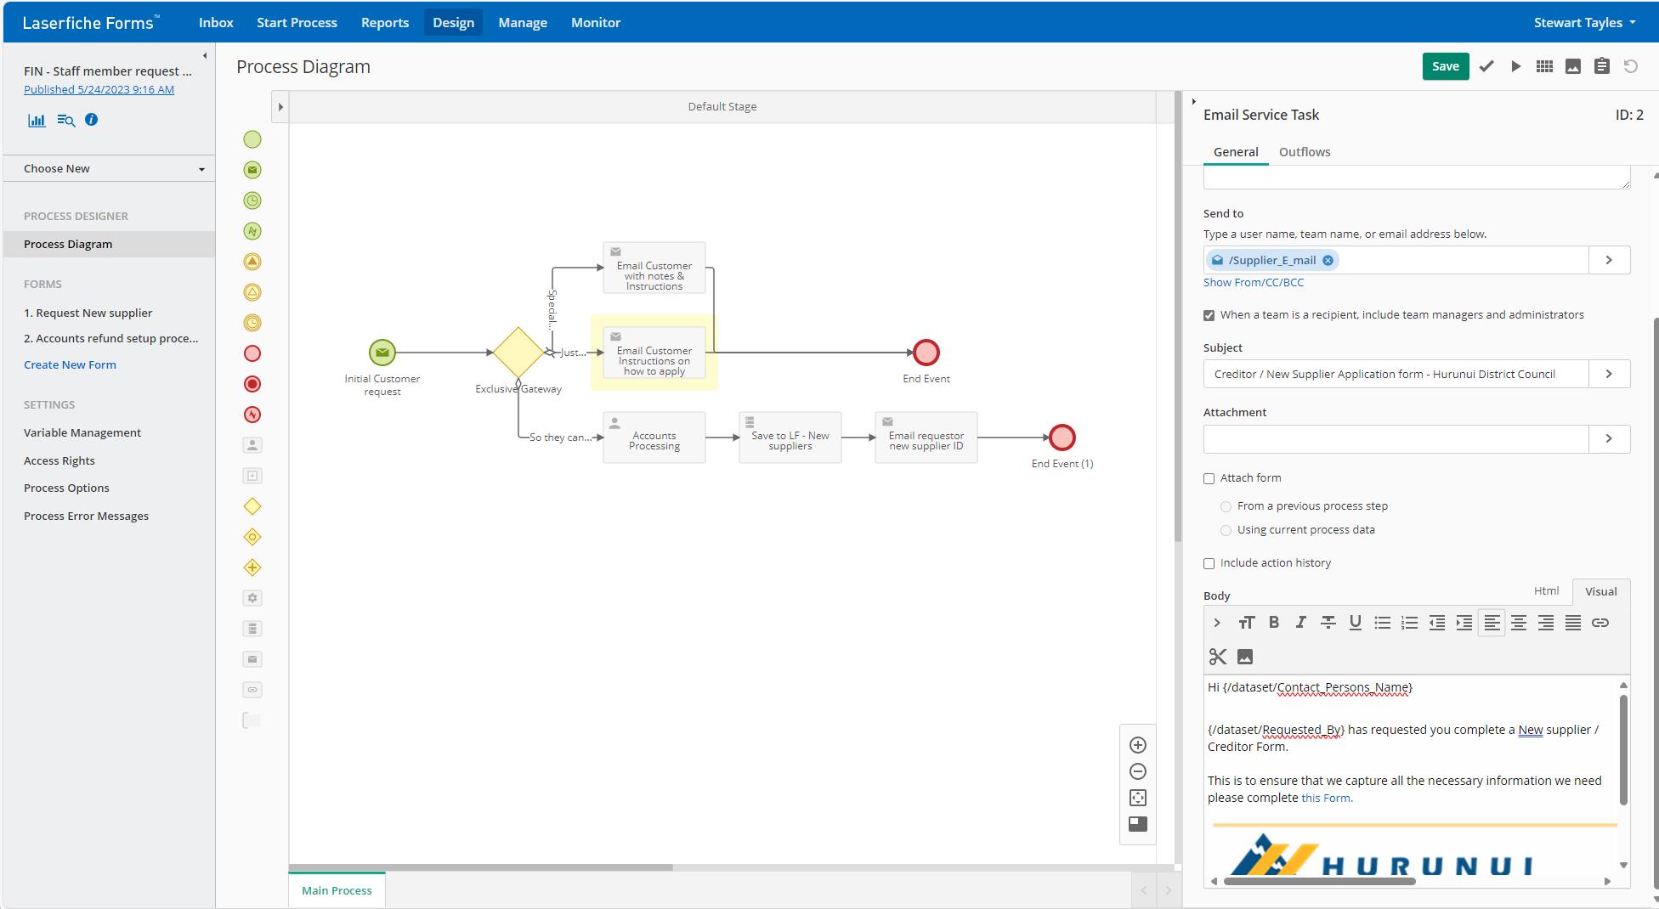Click the insert link icon in Body toolbar
This screenshot has height=909, width=1659.
[x=1600, y=623]
